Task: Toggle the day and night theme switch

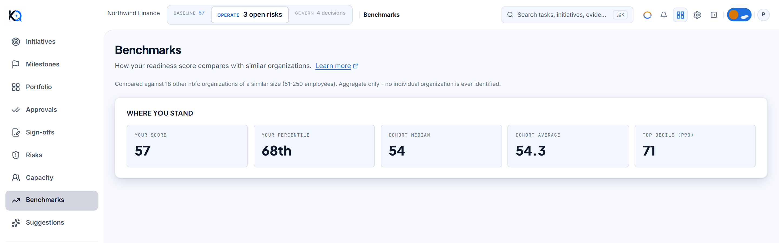Action: point(739,15)
